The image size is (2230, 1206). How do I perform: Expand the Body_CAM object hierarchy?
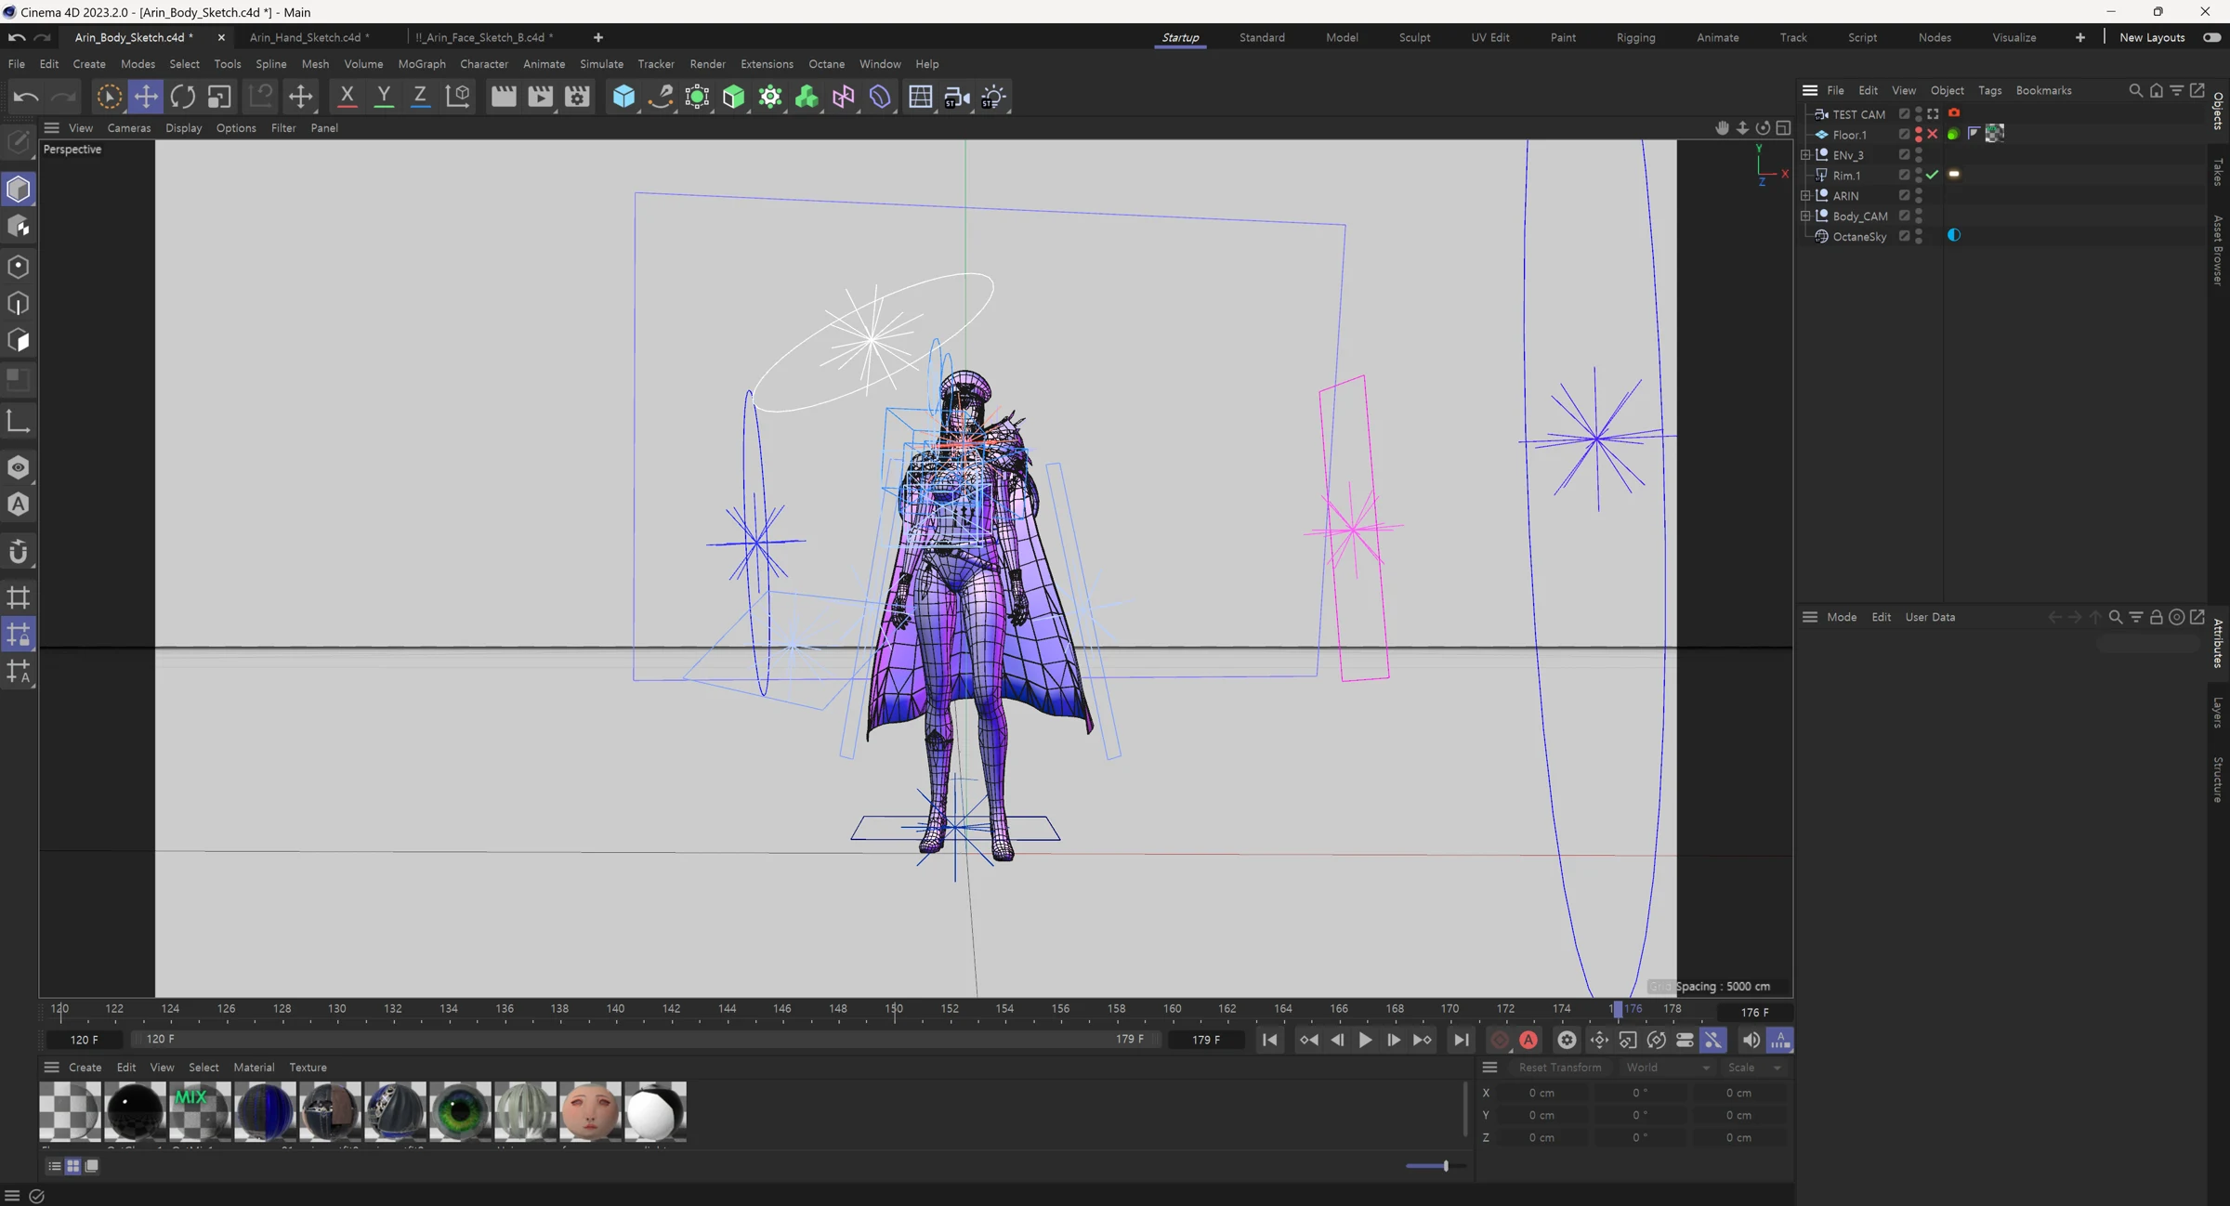[1805, 216]
